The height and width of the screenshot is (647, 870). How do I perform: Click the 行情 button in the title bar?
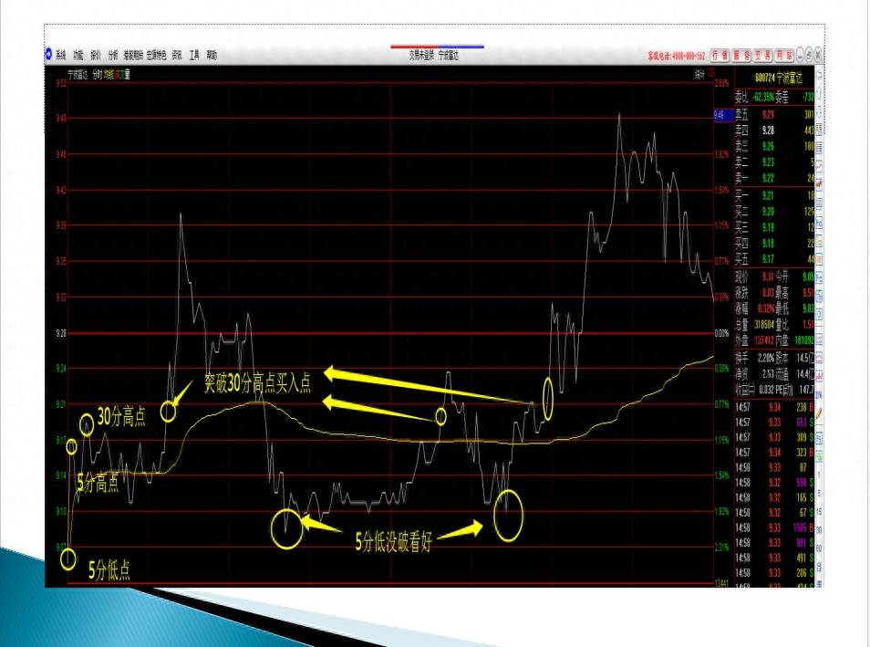720,55
